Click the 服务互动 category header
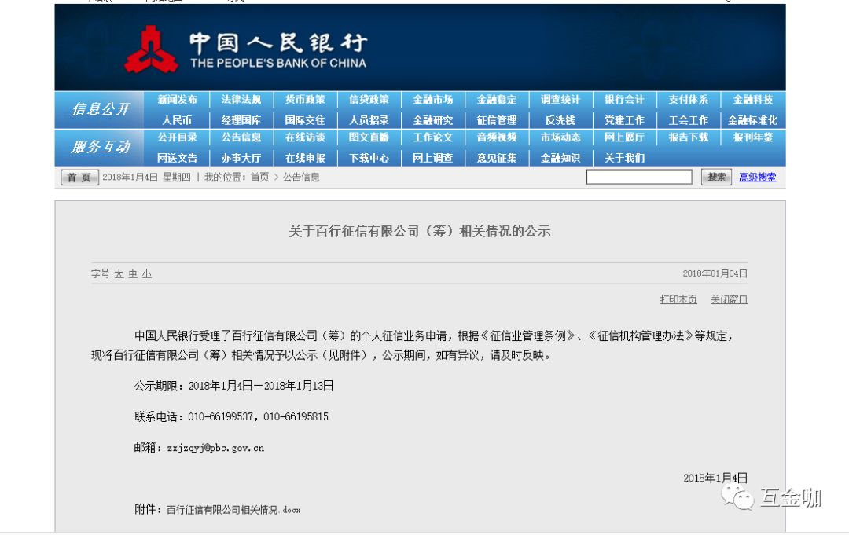 point(101,147)
